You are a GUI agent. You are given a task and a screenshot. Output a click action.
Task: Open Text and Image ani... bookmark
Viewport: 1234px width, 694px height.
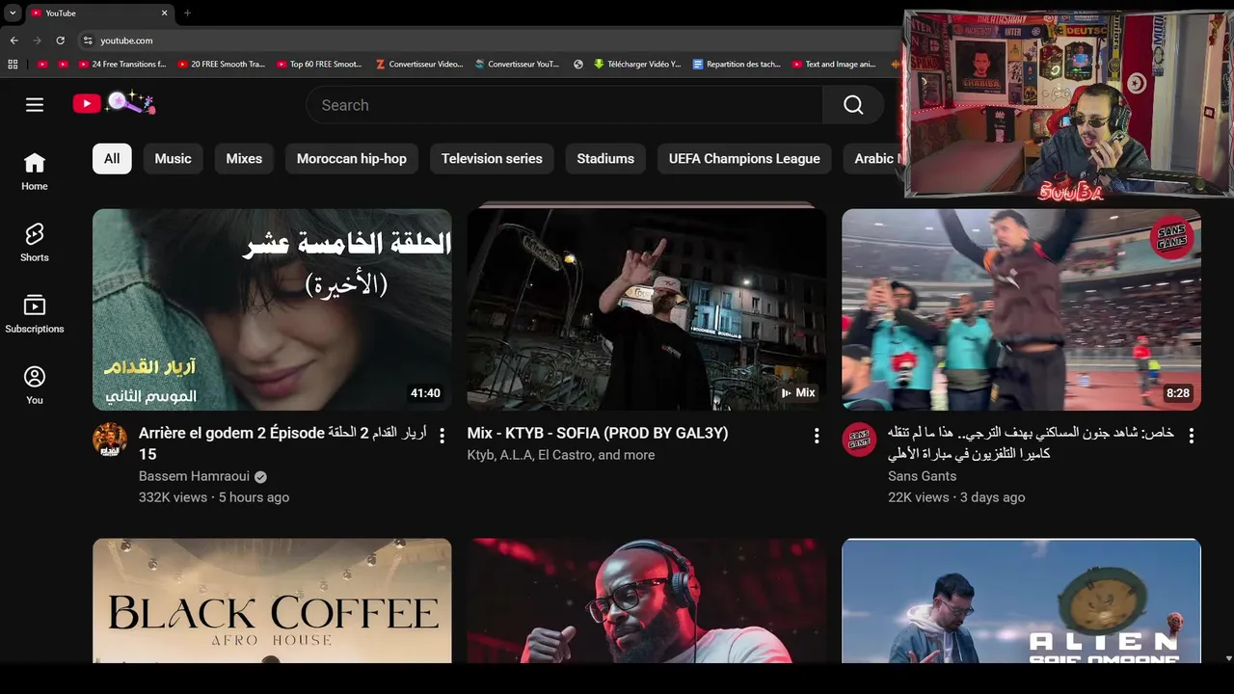[x=835, y=65]
